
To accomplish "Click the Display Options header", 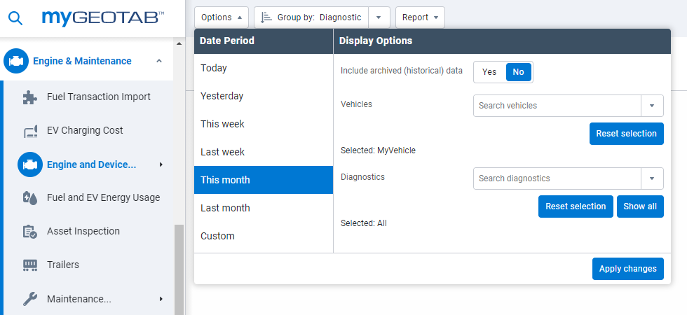I will coord(376,41).
